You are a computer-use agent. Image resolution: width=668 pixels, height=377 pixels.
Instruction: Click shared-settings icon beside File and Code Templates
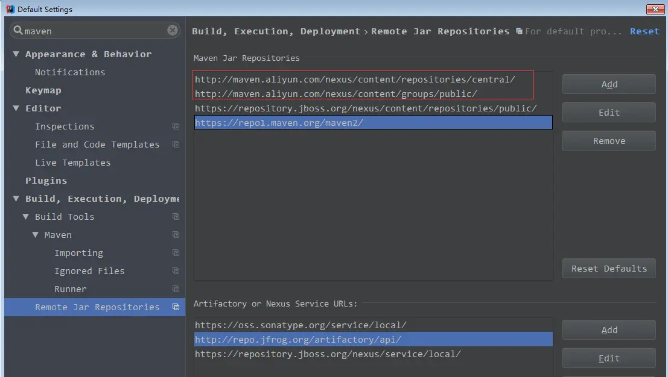pos(176,145)
